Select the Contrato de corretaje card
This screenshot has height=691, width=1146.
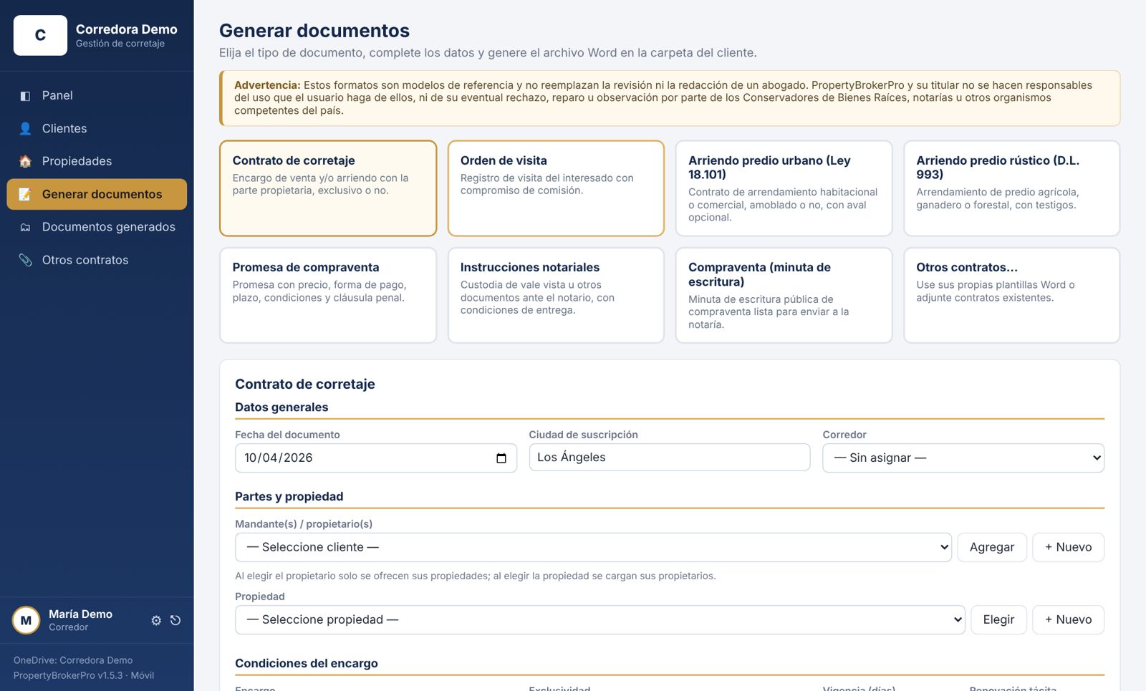tap(328, 188)
